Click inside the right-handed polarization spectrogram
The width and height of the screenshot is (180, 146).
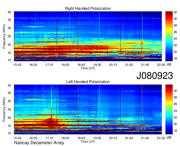(x=88, y=36)
